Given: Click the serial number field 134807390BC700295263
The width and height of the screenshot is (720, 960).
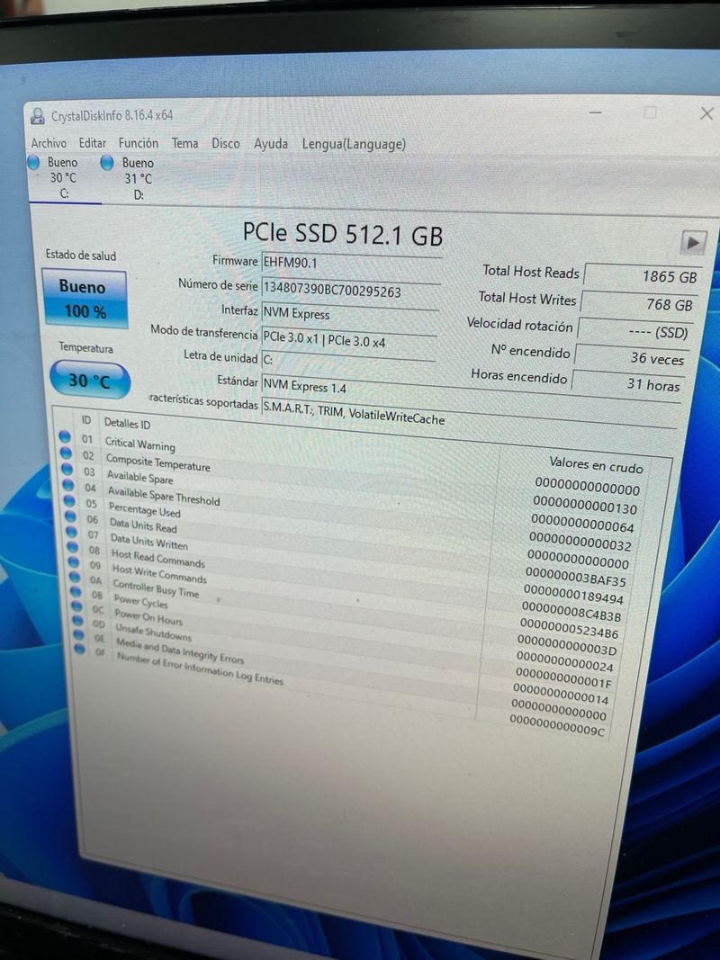Looking at the screenshot, I should coord(351,290).
